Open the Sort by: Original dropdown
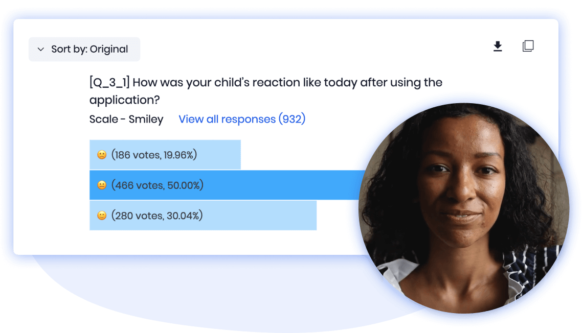This screenshot has height=333, width=583. point(84,49)
